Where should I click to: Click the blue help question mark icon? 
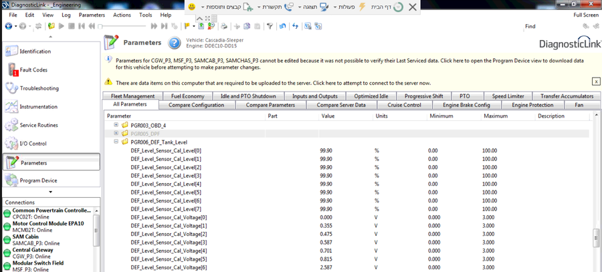175,43
